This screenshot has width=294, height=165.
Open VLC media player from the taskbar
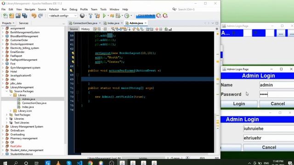coord(58,163)
